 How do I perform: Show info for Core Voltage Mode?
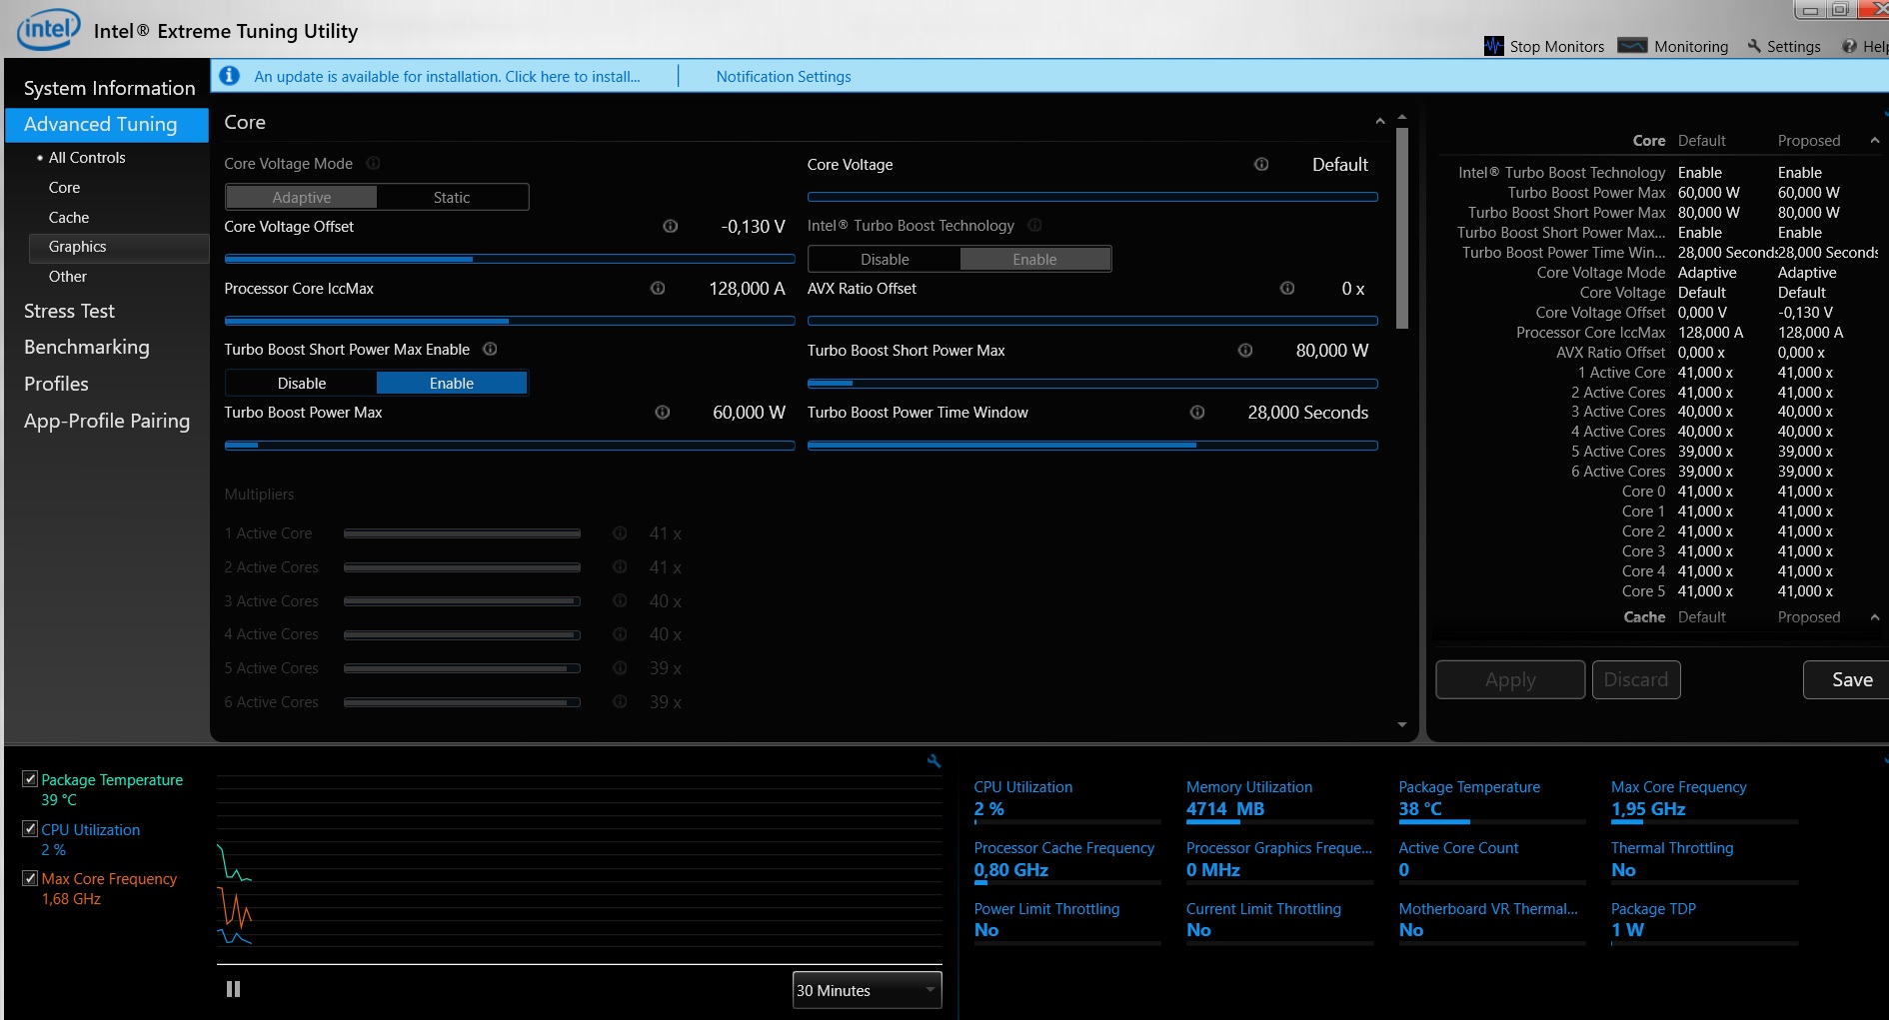(373, 163)
